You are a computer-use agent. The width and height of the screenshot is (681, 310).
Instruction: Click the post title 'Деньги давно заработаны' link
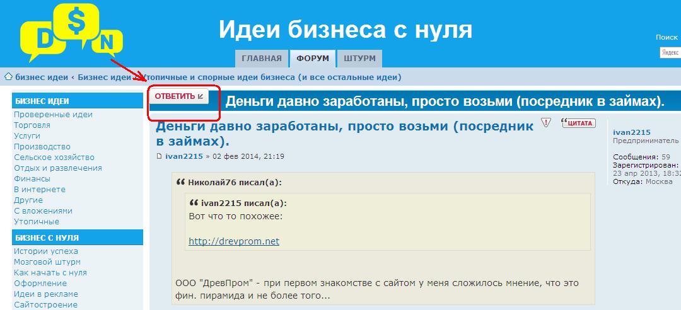point(345,134)
